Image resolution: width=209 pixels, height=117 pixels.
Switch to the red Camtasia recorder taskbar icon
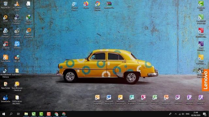[49, 114]
